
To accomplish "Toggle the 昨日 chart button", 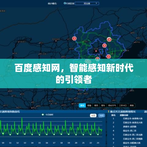I will click(101, 115).
